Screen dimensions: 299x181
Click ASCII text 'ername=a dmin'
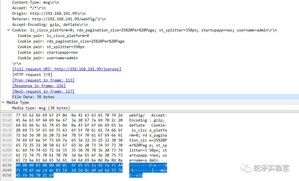click(144, 160)
